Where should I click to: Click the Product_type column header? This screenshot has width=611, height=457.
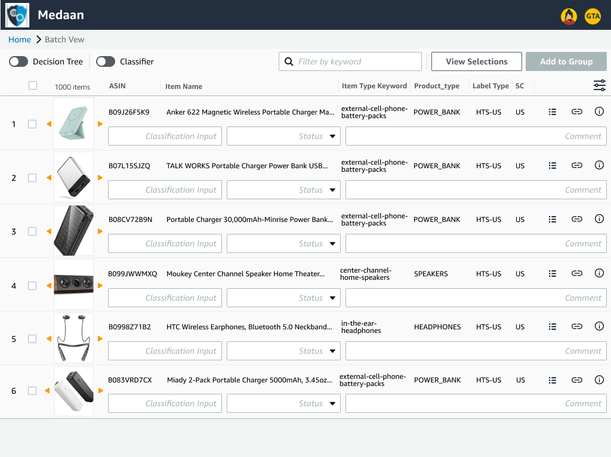[436, 86]
